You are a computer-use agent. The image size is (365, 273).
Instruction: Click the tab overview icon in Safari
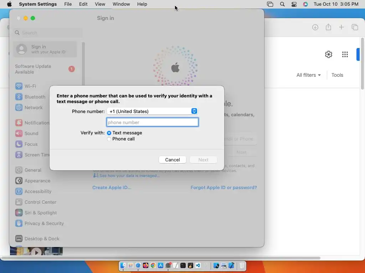point(355,27)
